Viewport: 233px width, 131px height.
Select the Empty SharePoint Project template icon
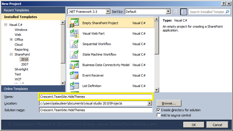pos(74,23)
